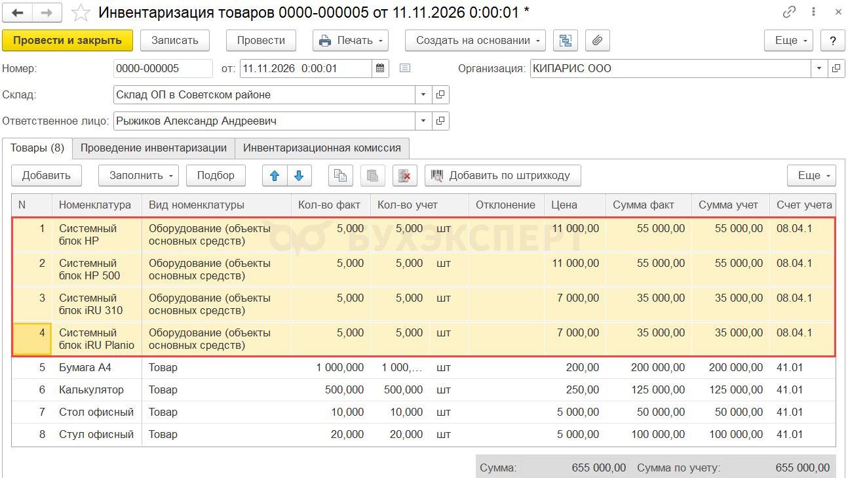Click the Номер input field
848x478 pixels.
(163, 68)
